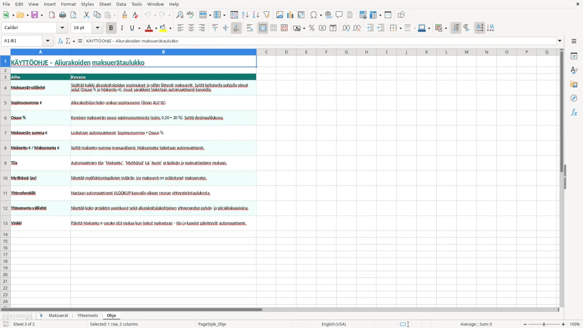The height and width of the screenshot is (328, 583).
Task: Open Special Character dropdown arrow
Action: coord(321,15)
